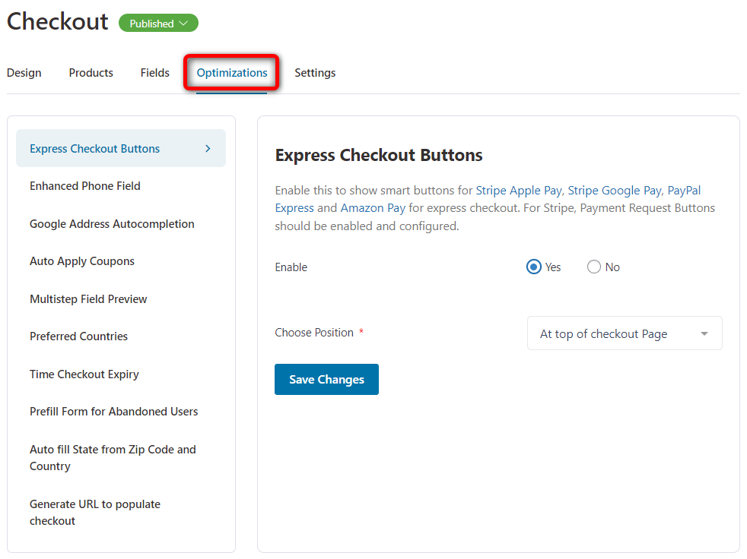The image size is (747, 559).
Task: Switch to the Products tab
Action: click(x=91, y=73)
